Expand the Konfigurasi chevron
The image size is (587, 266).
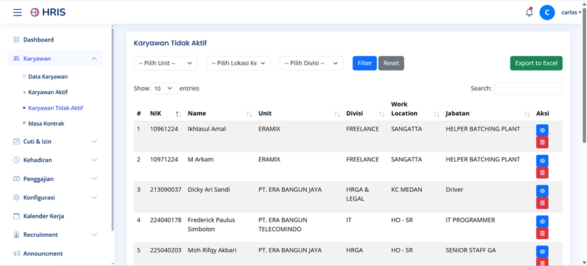95,197
